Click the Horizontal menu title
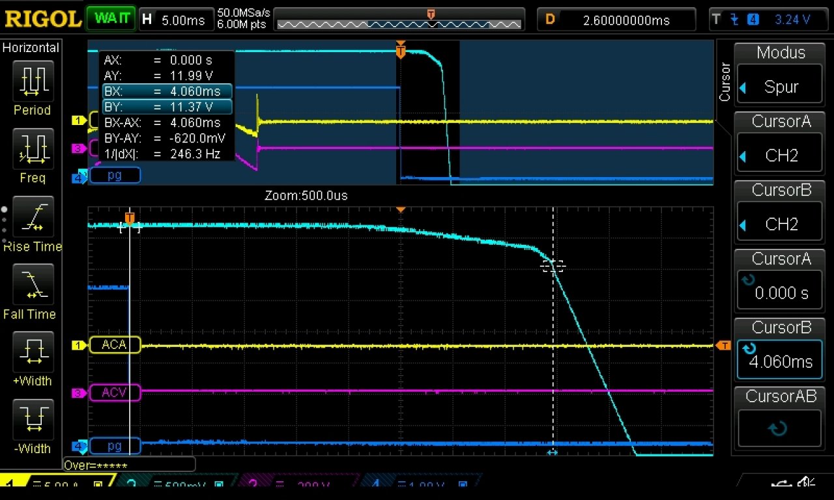The width and height of the screenshot is (834, 500). 31,48
